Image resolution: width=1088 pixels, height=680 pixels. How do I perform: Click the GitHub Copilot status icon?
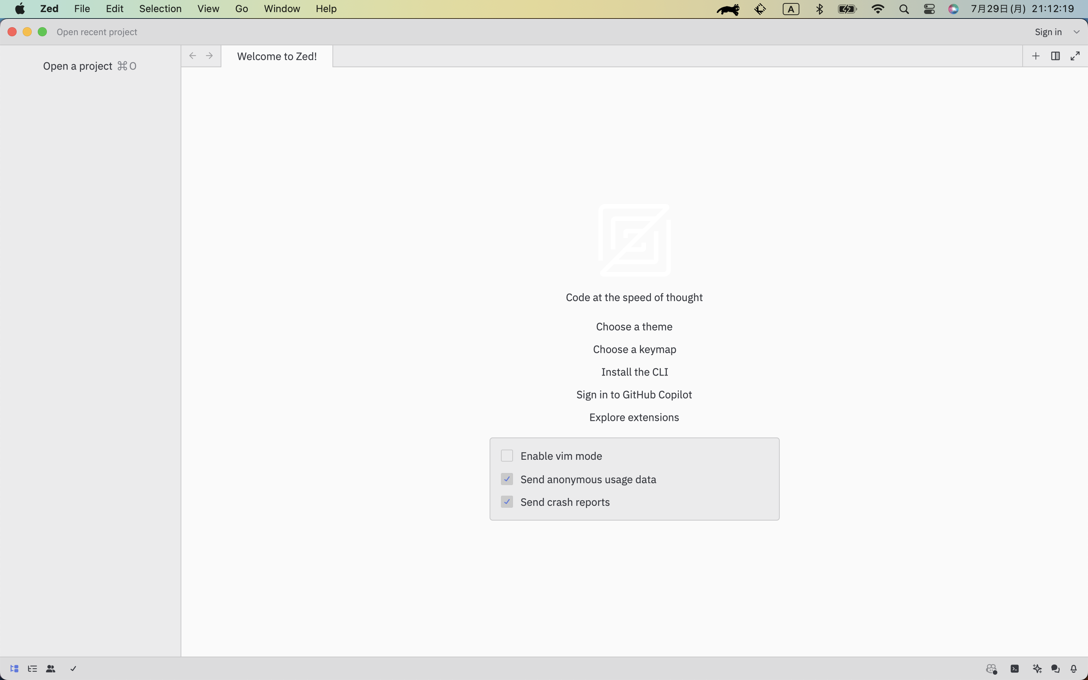(x=991, y=669)
